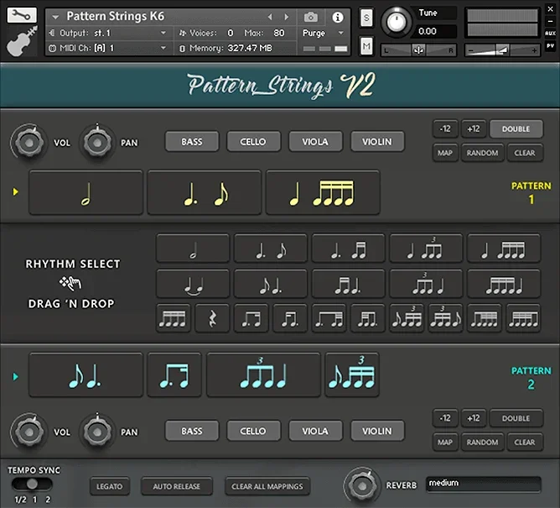Select two sixteenths then dotted quarter tile
Viewport: 560px width, 508px height.
[x=349, y=284]
